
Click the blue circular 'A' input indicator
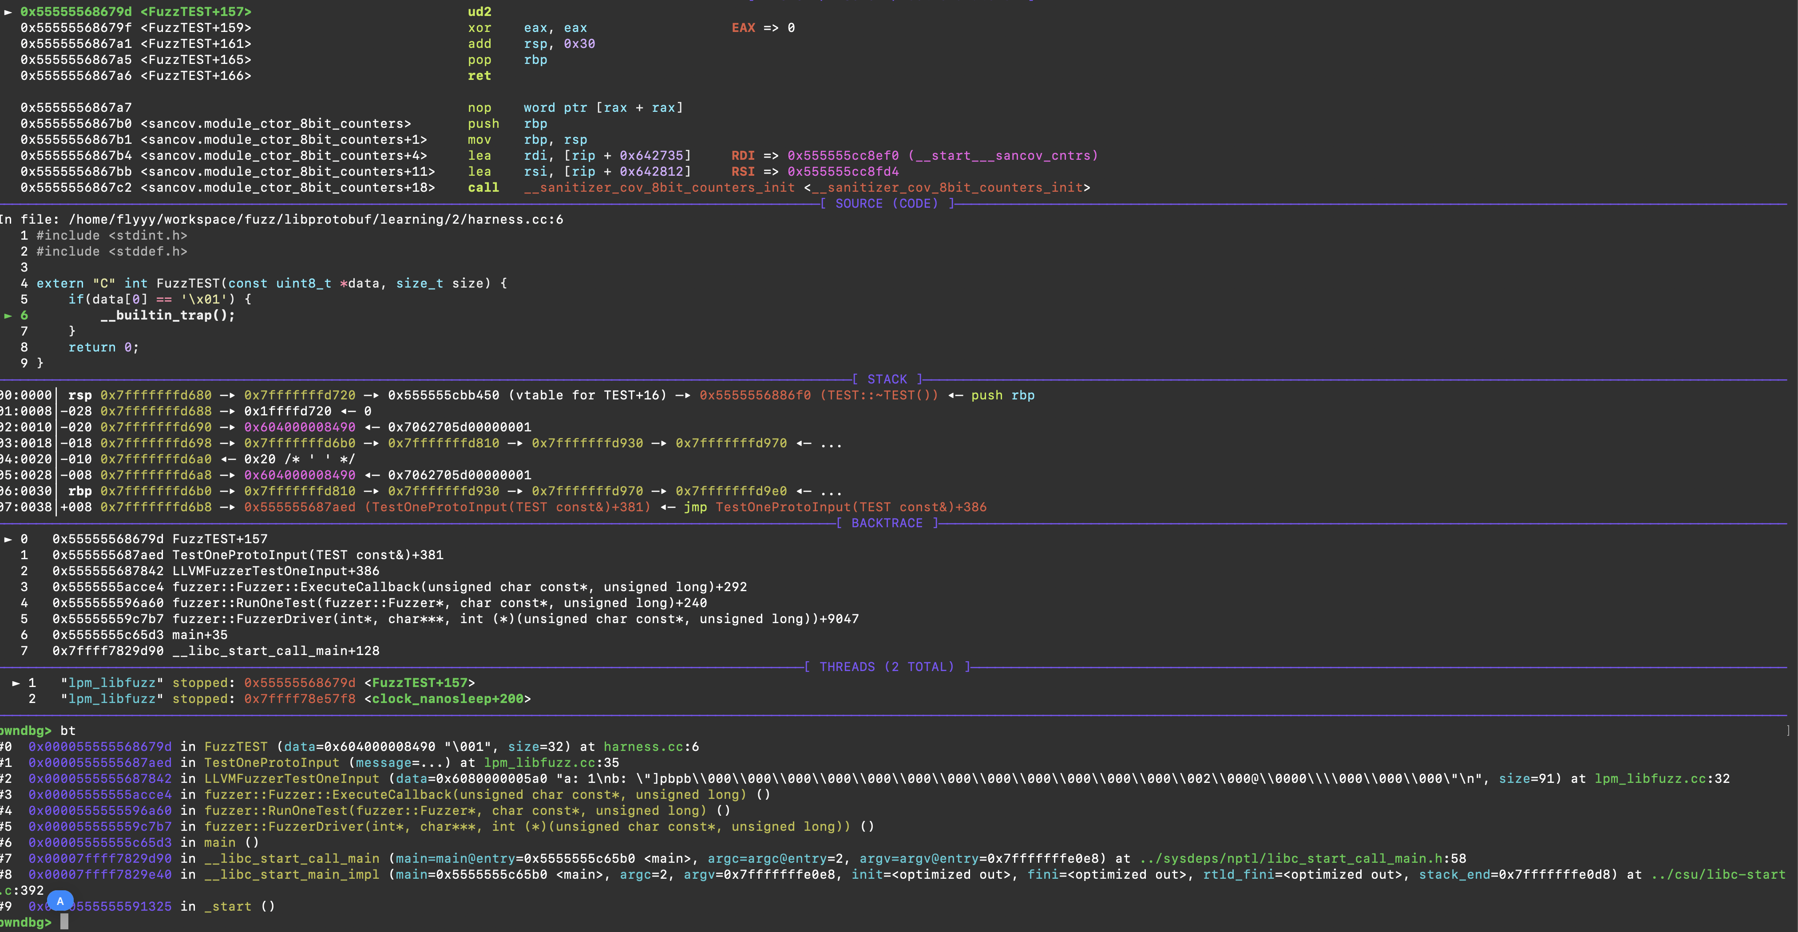tap(60, 900)
